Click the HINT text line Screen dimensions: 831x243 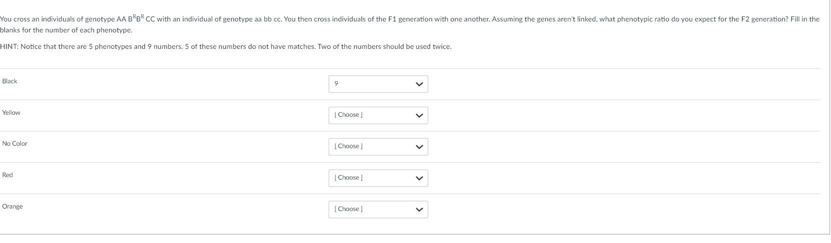[x=225, y=47]
